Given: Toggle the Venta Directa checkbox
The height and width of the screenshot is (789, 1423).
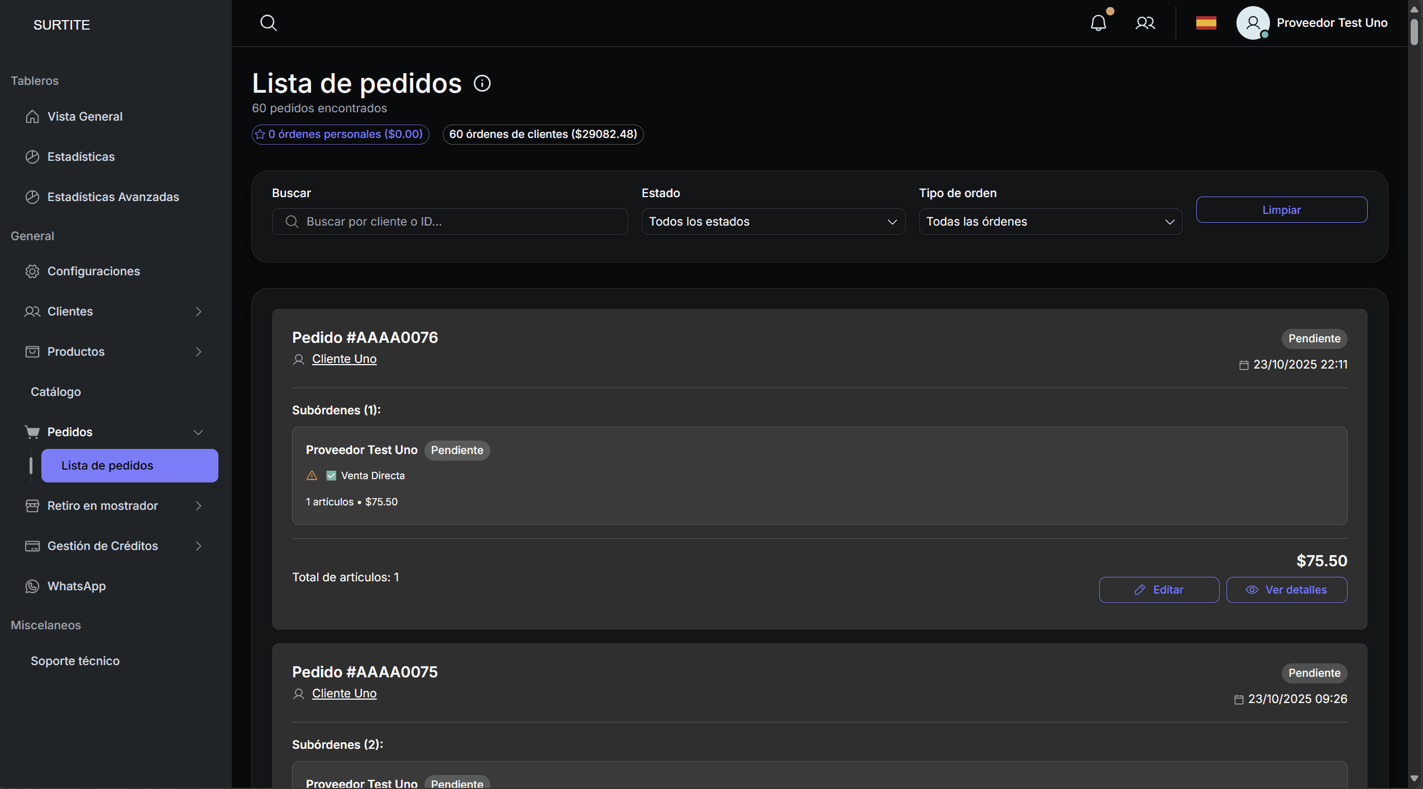Looking at the screenshot, I should (331, 476).
